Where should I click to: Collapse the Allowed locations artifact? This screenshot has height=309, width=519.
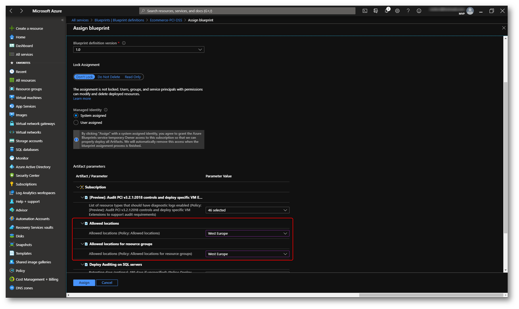pyautogui.click(x=82, y=223)
